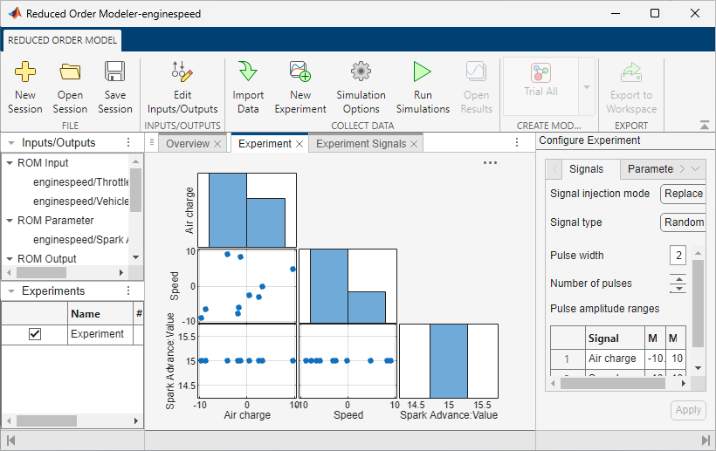
Task: Open Simulation Options gear
Action: [x=361, y=72]
